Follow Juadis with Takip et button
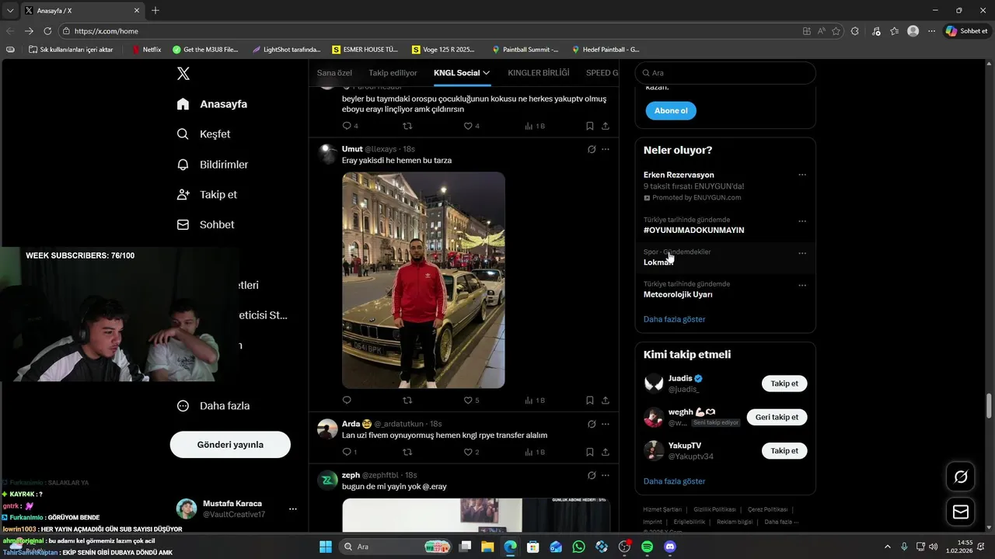 click(x=784, y=384)
